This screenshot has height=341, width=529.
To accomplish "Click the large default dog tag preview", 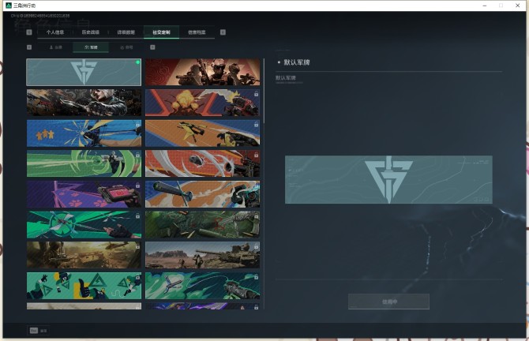I will tap(388, 179).
